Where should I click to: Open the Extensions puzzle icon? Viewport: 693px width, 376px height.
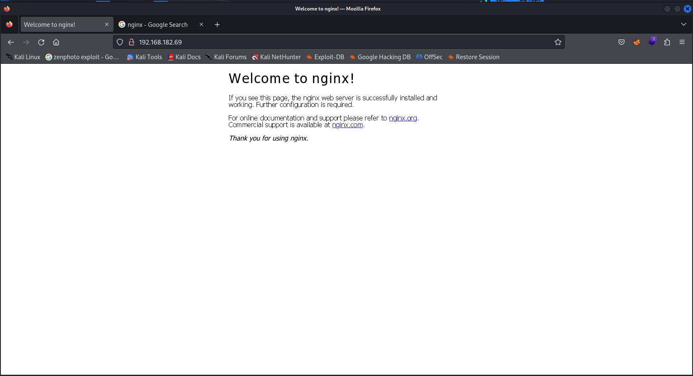pos(667,42)
